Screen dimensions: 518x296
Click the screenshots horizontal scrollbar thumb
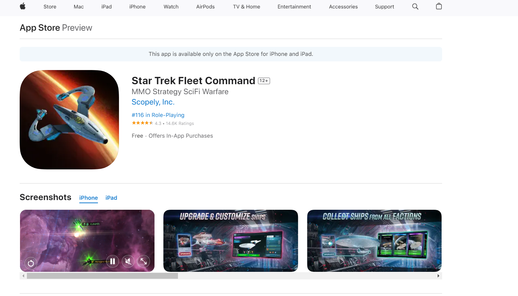102,276
